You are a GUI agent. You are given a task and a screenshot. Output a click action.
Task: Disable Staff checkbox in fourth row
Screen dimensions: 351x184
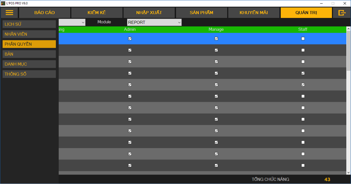click(x=303, y=73)
